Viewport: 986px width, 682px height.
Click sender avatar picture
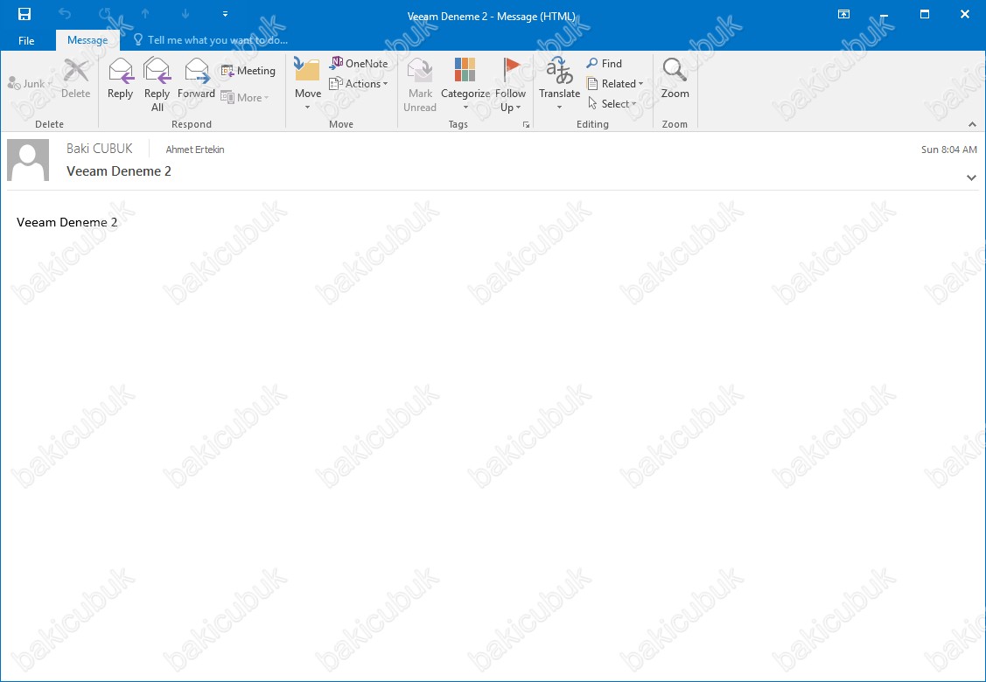click(x=28, y=160)
